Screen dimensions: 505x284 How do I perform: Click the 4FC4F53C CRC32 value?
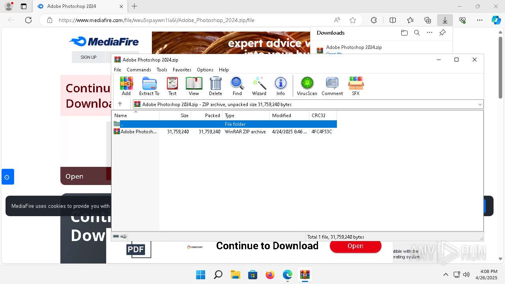(x=322, y=132)
